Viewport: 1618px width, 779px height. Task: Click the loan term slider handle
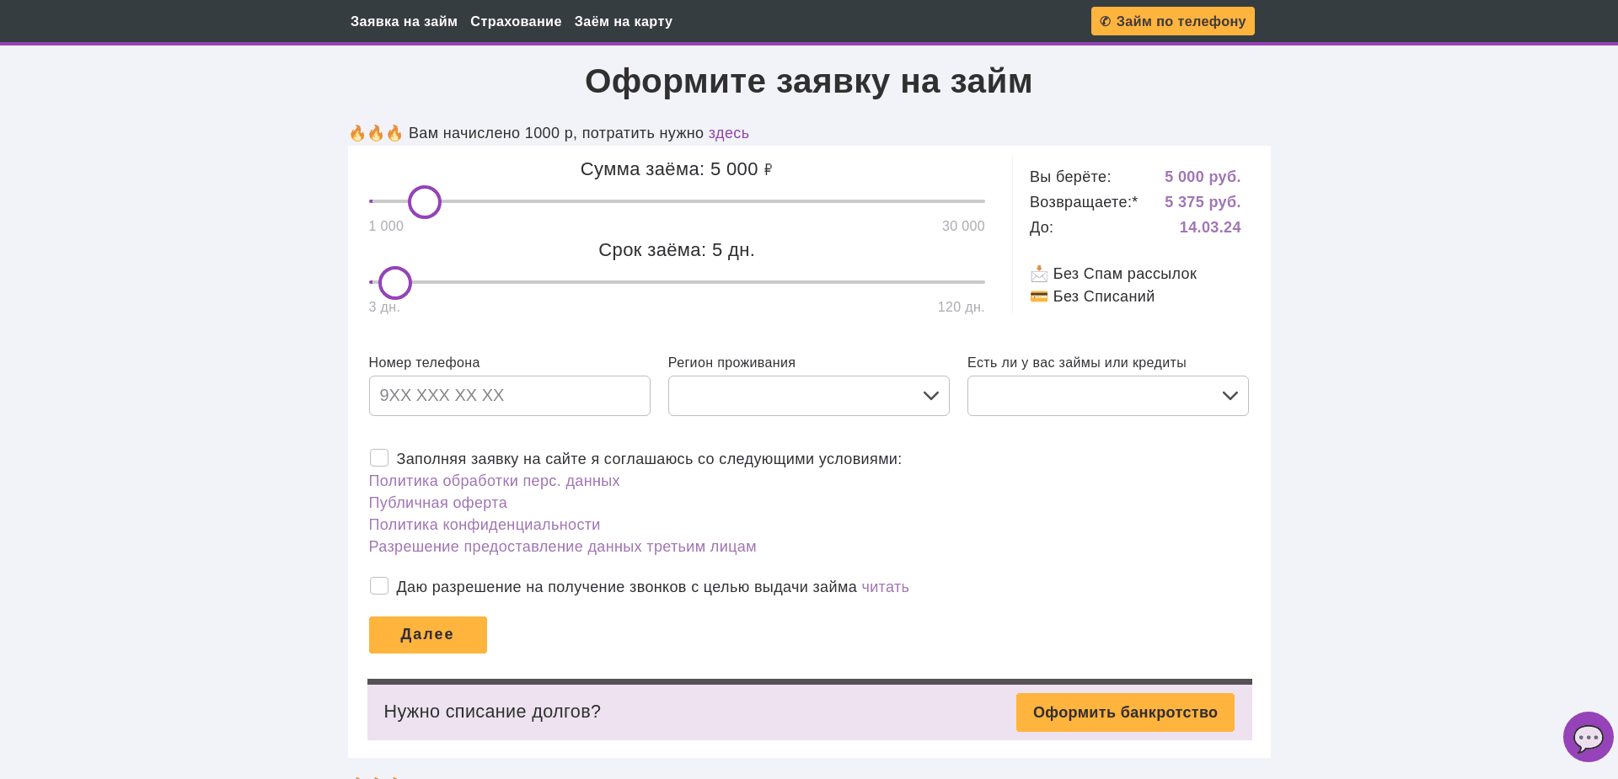(395, 283)
